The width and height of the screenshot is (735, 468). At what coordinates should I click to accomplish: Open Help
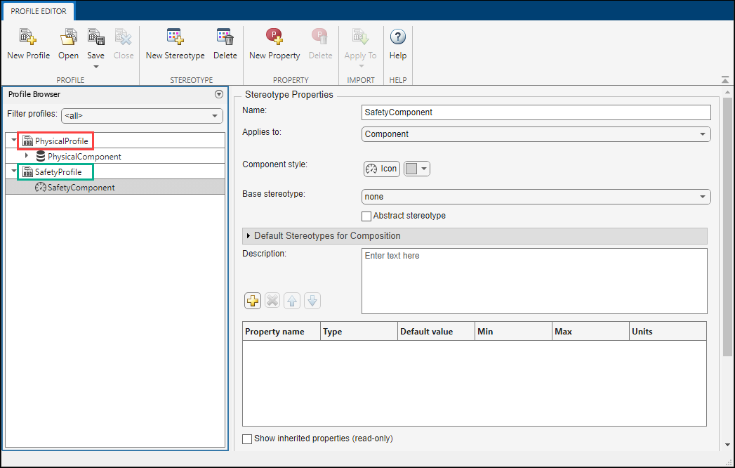click(x=397, y=42)
